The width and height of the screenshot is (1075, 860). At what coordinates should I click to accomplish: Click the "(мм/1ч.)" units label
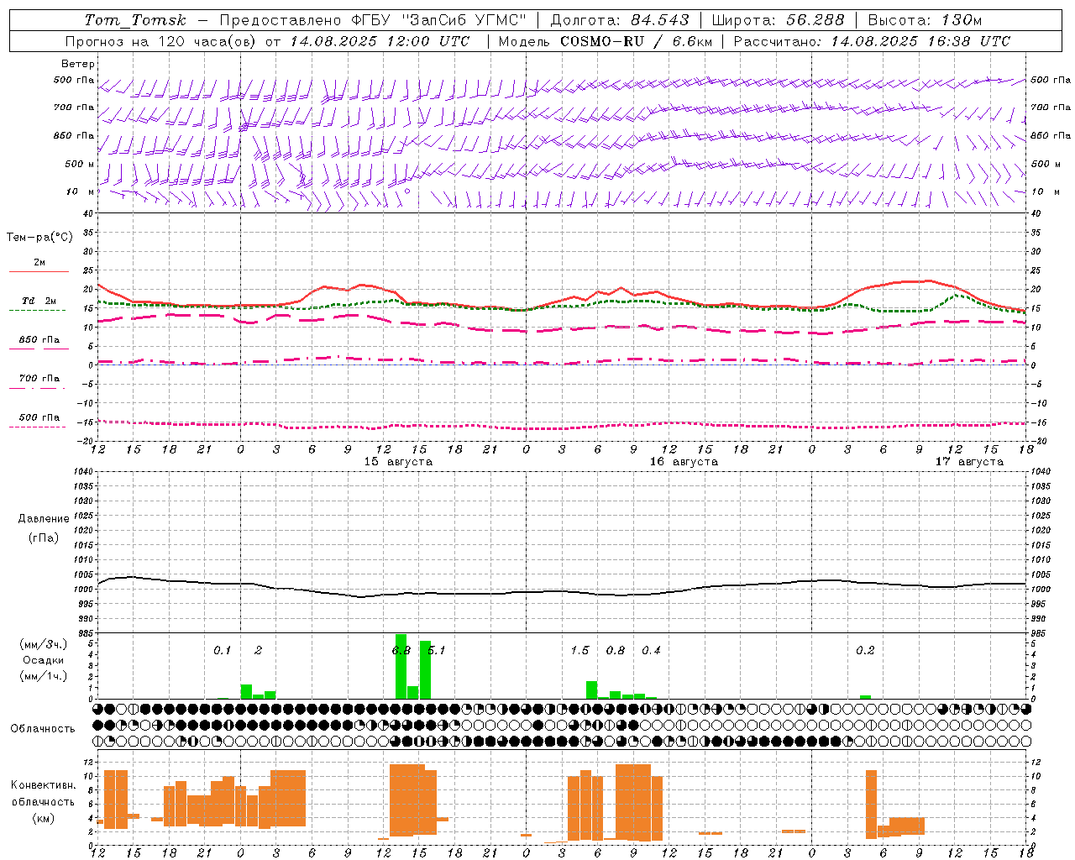tap(44, 676)
